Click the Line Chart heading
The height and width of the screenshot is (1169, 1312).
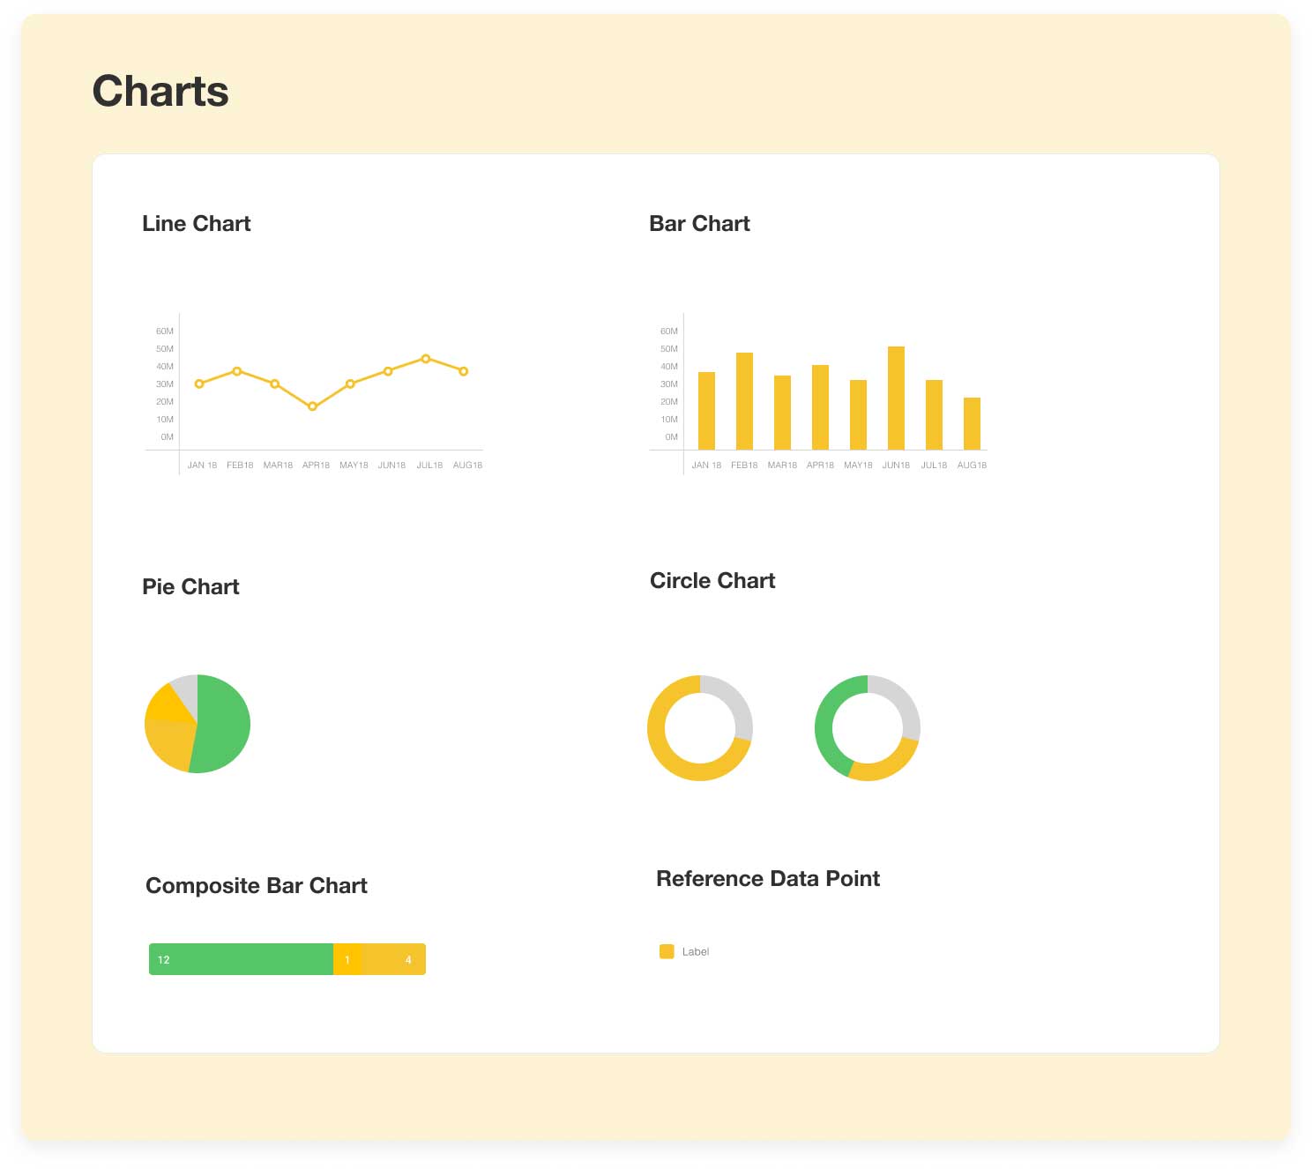pos(197,224)
